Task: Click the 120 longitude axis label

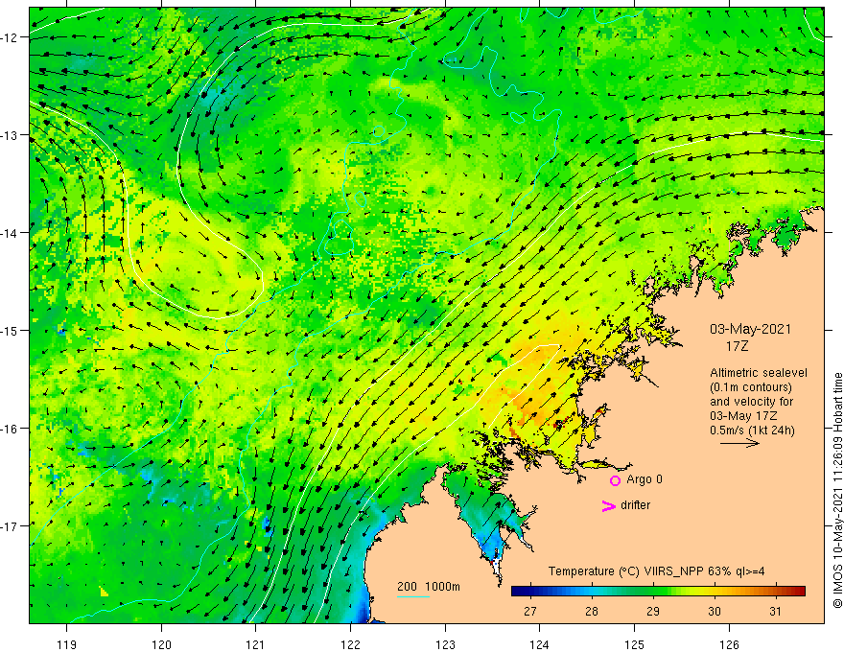Action: 161,644
